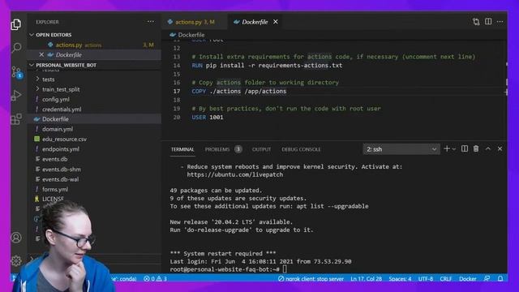This screenshot has height=292, width=519.
Task: Close Dockerfile in Open Editors list
Action: point(41,54)
